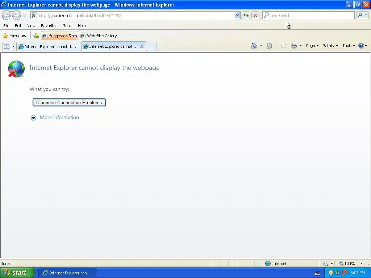Open the View menu
371x278 pixels.
click(x=31, y=26)
